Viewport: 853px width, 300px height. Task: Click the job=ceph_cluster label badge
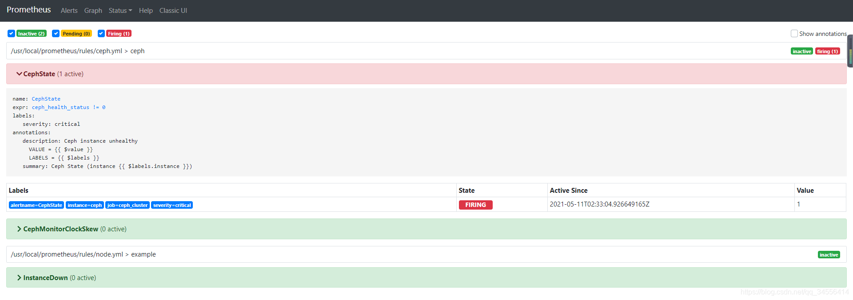128,205
